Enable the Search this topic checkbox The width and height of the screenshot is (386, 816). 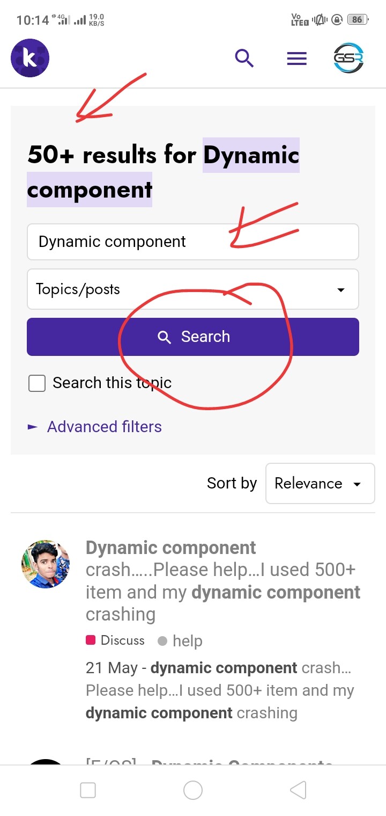[x=37, y=383]
